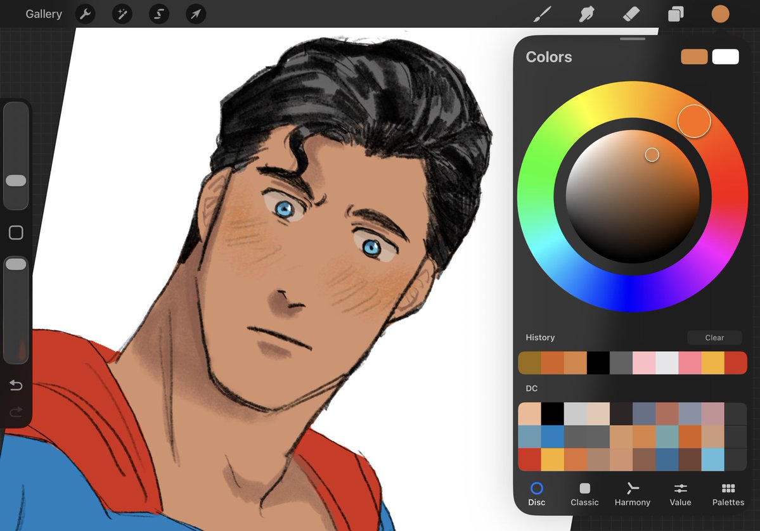Activate the Transform arrow tool

tap(196, 14)
